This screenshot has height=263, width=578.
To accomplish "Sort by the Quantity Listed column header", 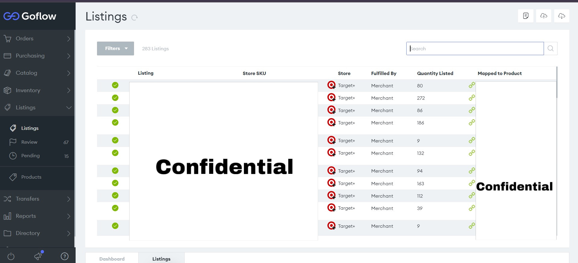I will pyautogui.click(x=435, y=73).
